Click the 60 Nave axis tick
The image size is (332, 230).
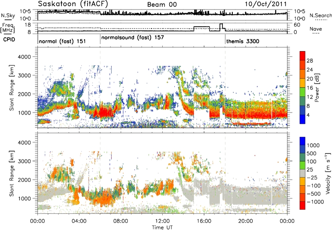[297, 25]
